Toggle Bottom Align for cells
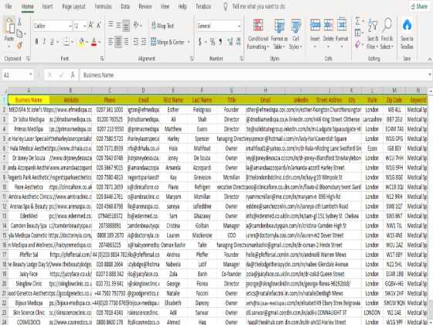433x325 pixels. (126, 26)
